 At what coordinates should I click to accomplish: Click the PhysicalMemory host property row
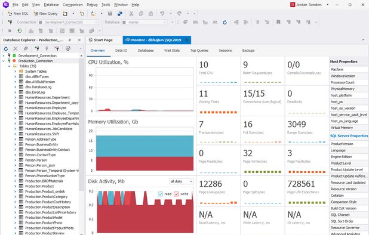(x=349, y=89)
